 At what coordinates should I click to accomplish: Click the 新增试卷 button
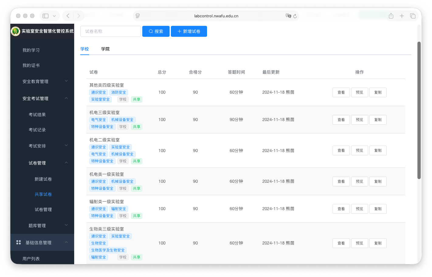click(189, 31)
